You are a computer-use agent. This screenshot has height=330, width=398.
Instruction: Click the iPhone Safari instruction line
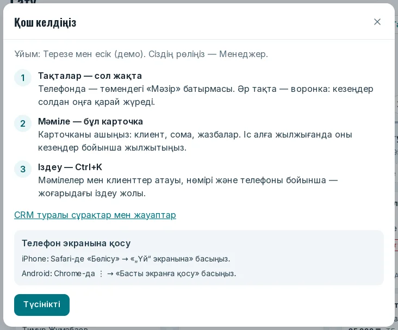coord(126,259)
